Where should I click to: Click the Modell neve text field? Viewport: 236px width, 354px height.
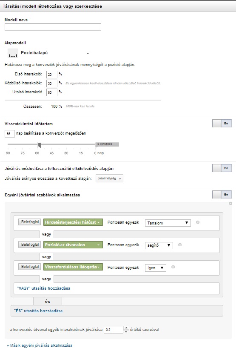tap(53, 27)
